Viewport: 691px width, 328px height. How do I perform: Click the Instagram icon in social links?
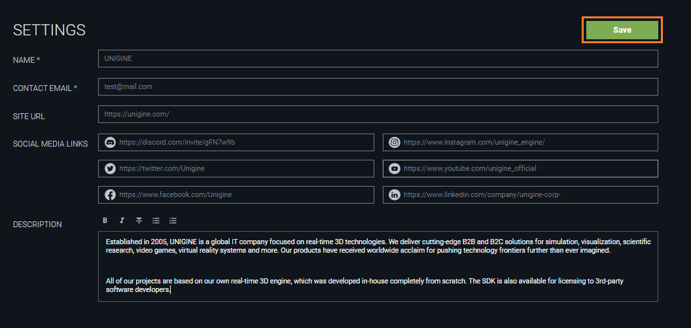395,143
